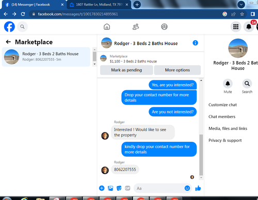Choose a sticker with the sticker icon
This screenshot has width=258, height=200.
coord(119,188)
